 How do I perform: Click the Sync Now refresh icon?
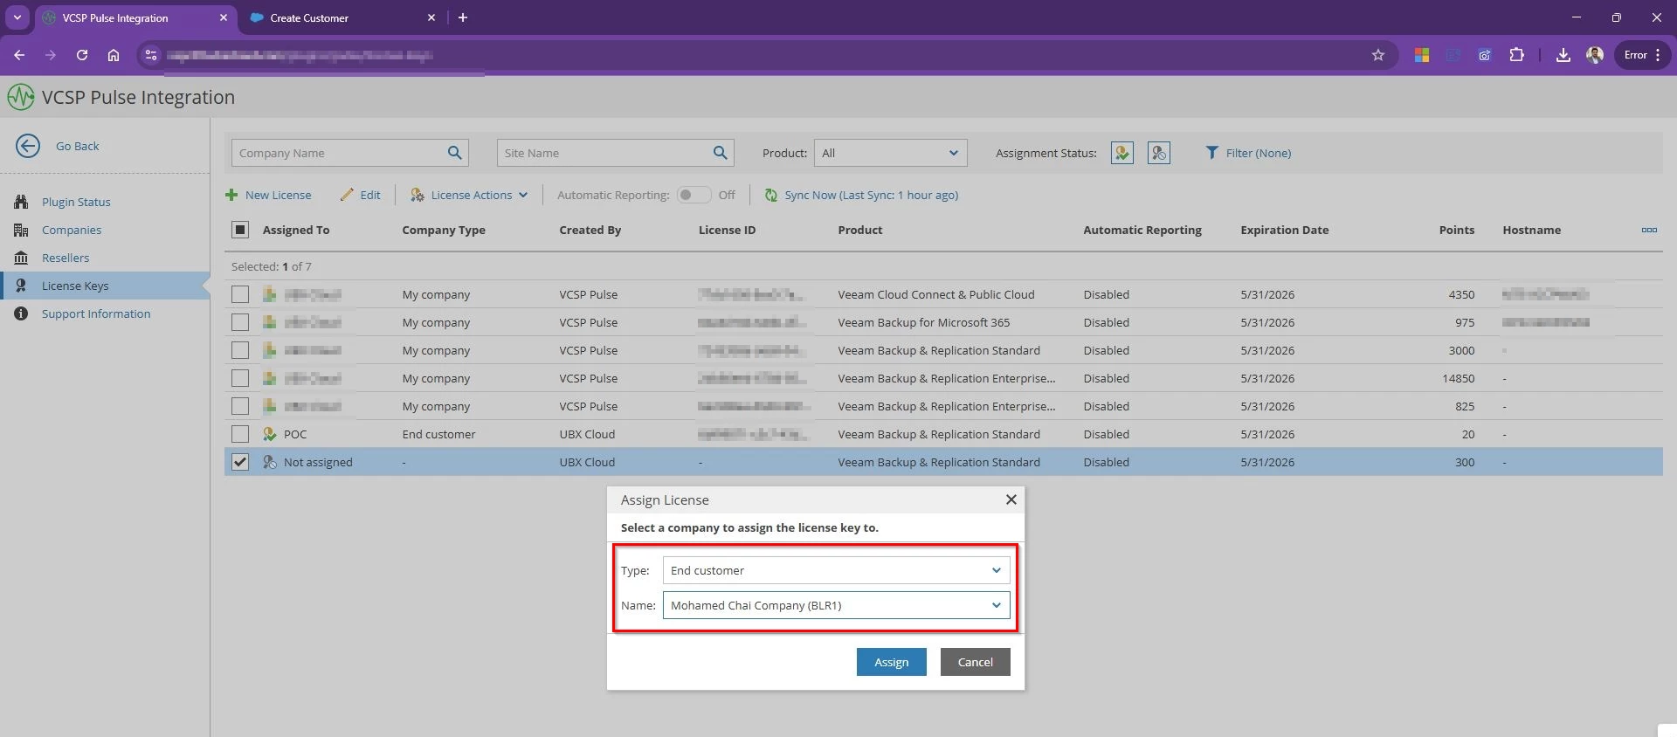(x=771, y=196)
